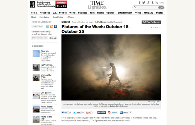Screen dimensions: 195x125
Task: Open the Entertainment menu item
Action: (125, 13)
